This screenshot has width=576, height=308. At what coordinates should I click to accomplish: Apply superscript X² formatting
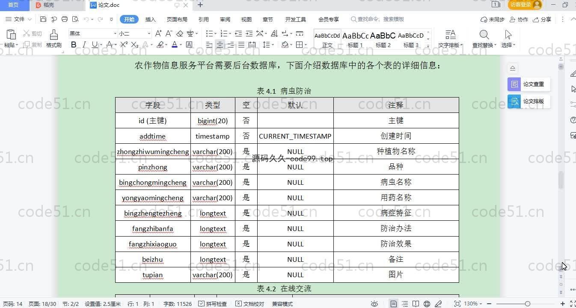[124, 44]
